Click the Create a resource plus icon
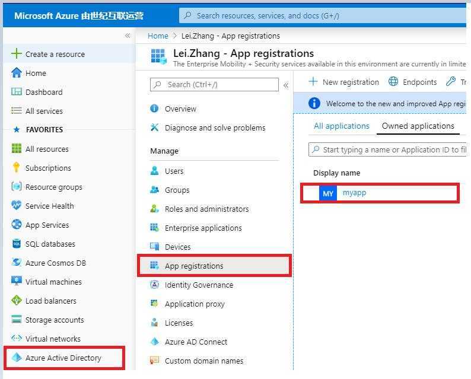 (16, 54)
